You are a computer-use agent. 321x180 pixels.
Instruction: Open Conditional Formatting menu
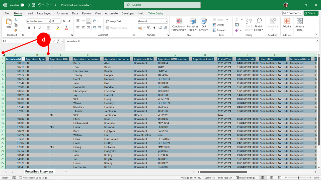(179, 25)
